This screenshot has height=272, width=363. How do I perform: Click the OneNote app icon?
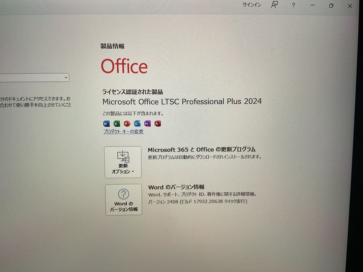147,124
